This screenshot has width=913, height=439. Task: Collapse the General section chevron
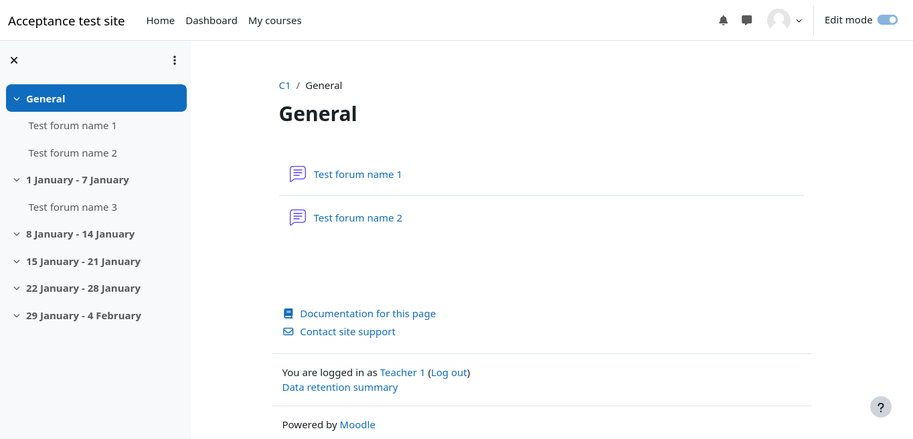(17, 99)
